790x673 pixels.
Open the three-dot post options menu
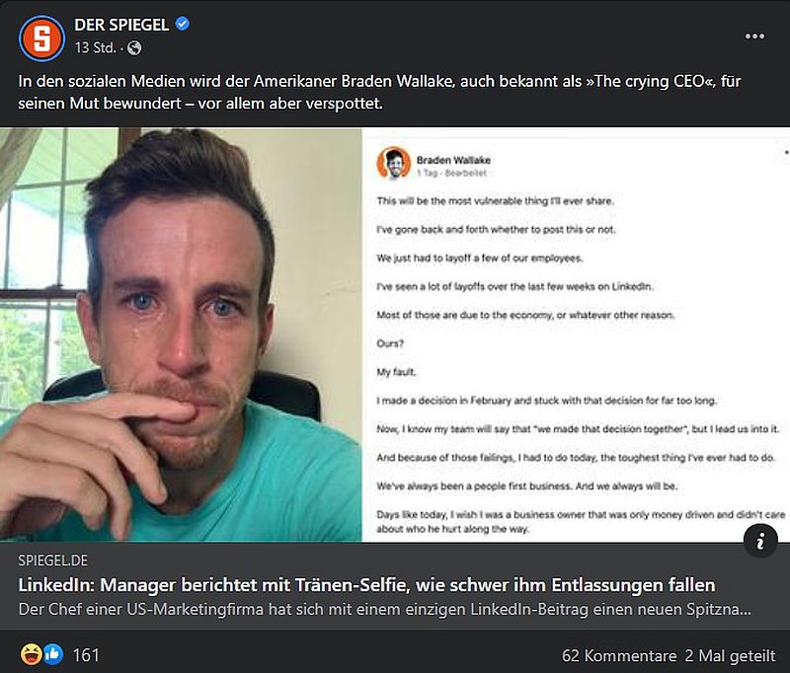[x=754, y=37]
